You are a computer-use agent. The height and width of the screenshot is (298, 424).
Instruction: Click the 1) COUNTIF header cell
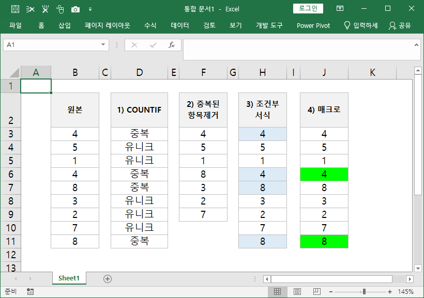click(x=139, y=110)
